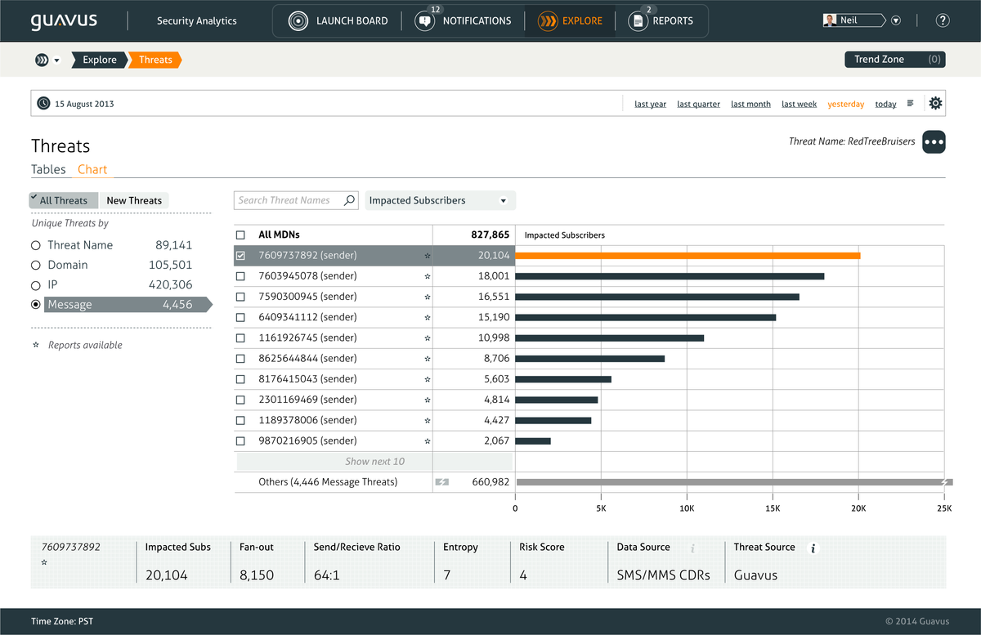Click the list view icon beside today

point(911,104)
